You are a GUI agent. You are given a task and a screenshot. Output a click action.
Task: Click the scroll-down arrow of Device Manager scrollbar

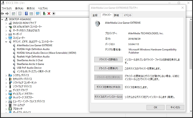tap(191, 111)
